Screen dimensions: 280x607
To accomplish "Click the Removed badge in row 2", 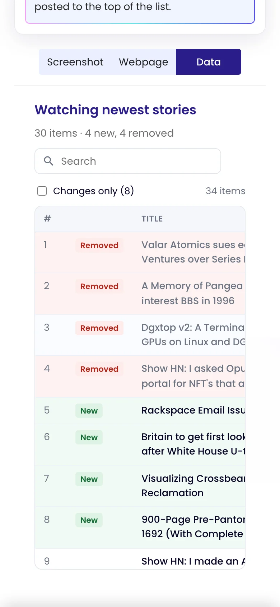I will 99,286.
